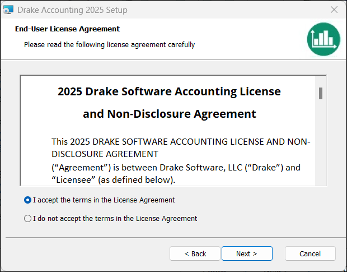
Task: Cancel the Drake Accounting setup
Action: [310, 253]
